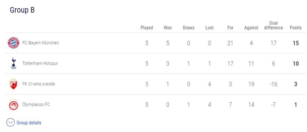Click the Tottenham Hotspur club crest
307x132 pixels.
click(x=13, y=63)
